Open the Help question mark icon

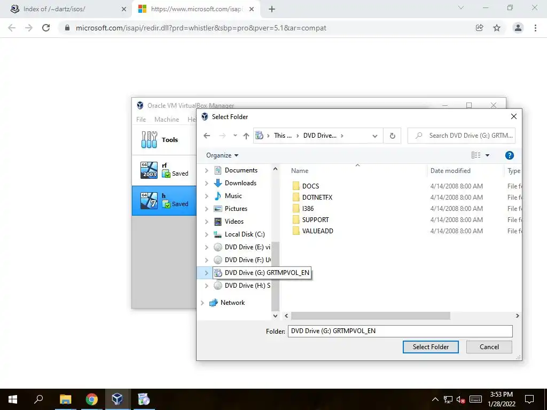point(509,155)
